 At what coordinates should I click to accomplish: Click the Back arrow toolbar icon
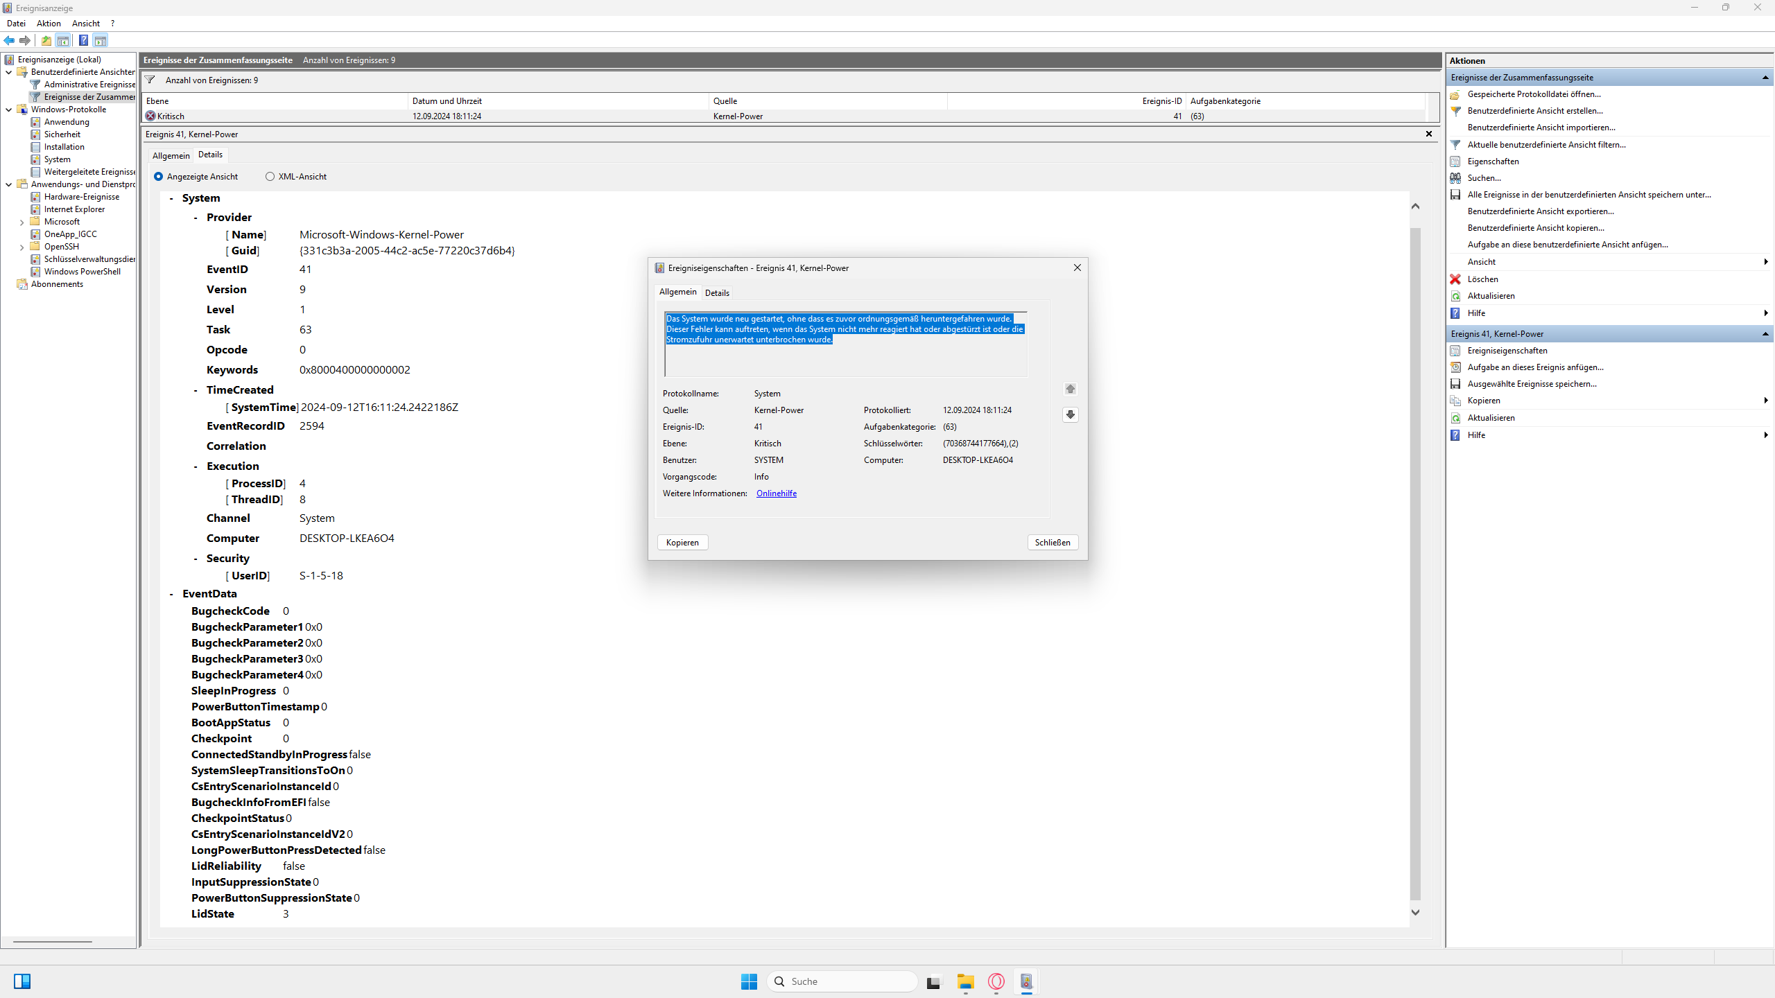coord(9,40)
